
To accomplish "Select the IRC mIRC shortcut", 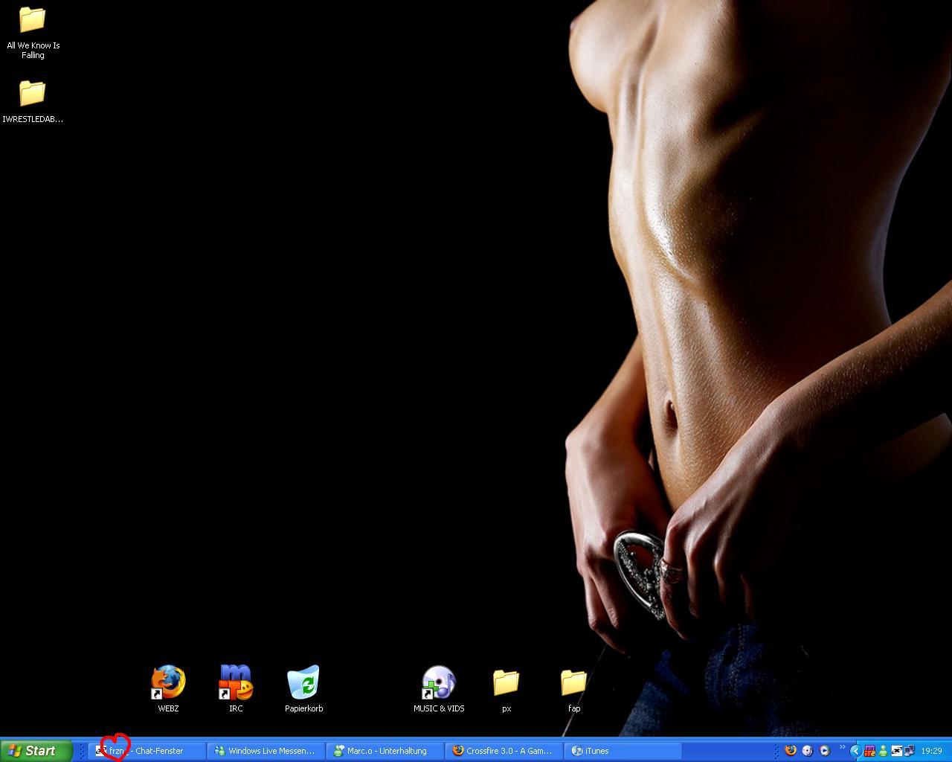I will coord(236,689).
